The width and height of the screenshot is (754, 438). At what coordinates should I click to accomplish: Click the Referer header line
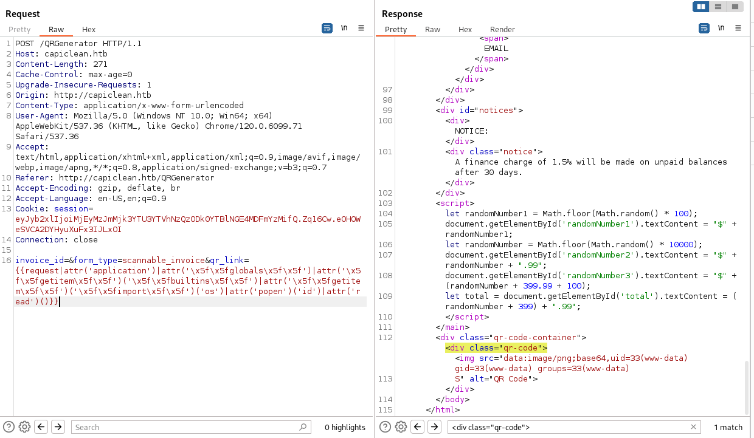pos(115,178)
